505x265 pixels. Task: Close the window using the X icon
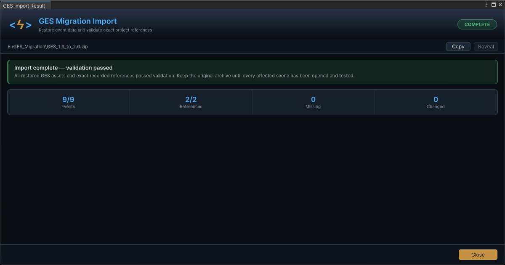(500, 5)
